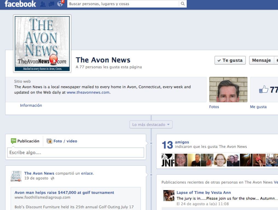The width and height of the screenshot is (278, 210).
Task: Open The Avon News profile picture
Action: (x=42, y=43)
